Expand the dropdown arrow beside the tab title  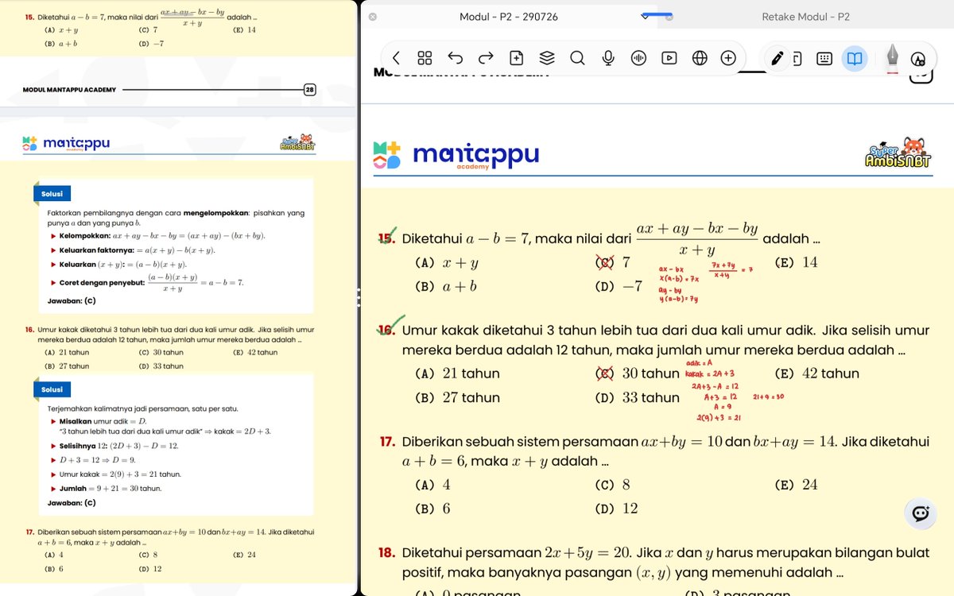(646, 17)
